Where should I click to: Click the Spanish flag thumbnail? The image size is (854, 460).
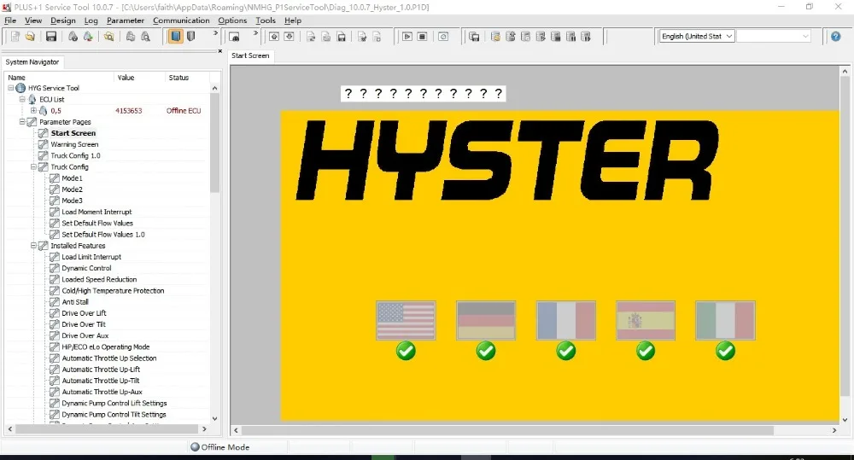646,321
